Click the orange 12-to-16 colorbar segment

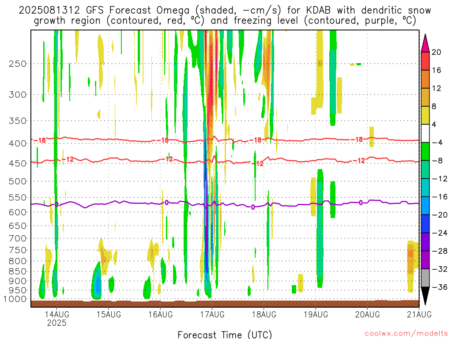pyautogui.click(x=425, y=79)
